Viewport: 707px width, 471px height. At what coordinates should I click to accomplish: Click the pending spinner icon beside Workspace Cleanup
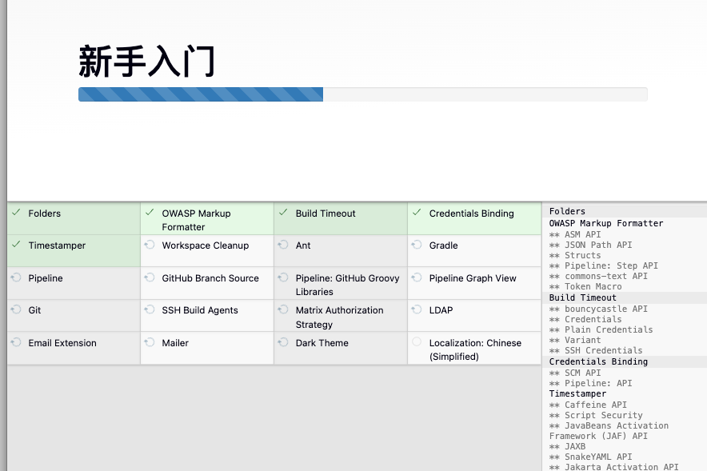click(150, 245)
